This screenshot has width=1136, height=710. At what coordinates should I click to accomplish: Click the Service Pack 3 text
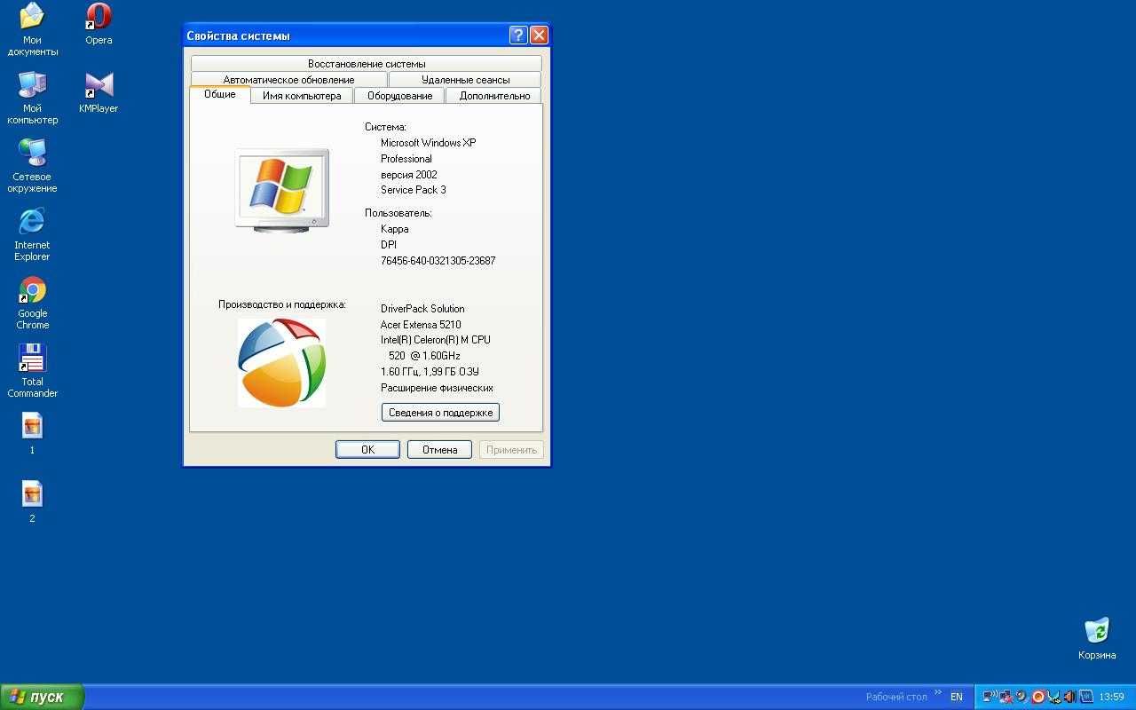coord(414,190)
